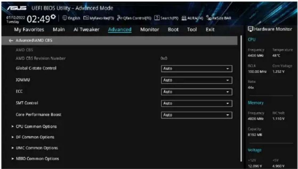Click the 02:49 clock display
This screenshot has width=298, height=169.
click(39, 19)
